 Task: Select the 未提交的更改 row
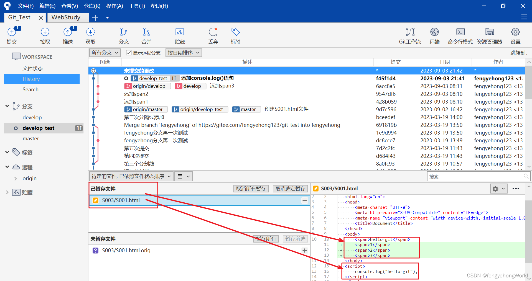tap(307, 71)
